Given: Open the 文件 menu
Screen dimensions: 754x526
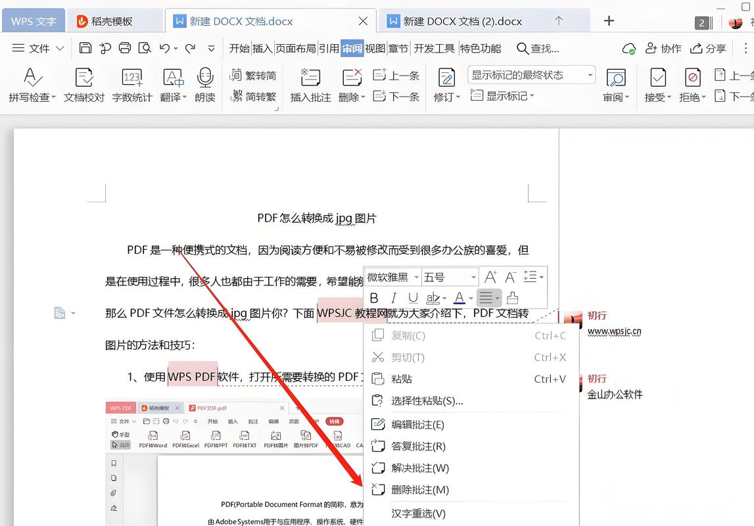Looking at the screenshot, I should 38,48.
